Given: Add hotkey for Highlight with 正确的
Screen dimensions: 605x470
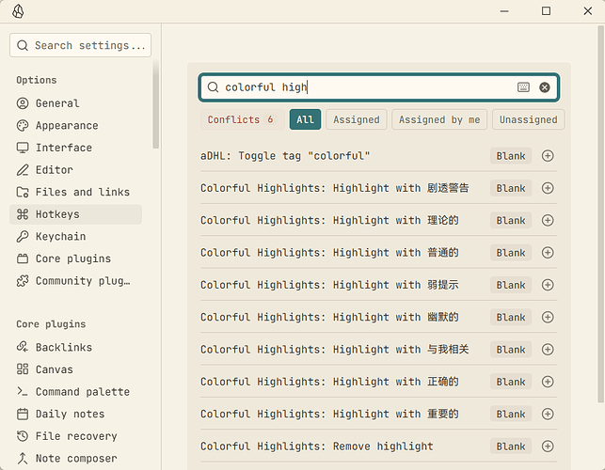Looking at the screenshot, I should (x=548, y=382).
